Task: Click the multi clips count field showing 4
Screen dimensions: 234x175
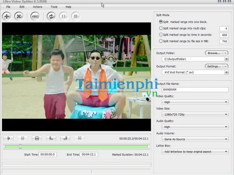Action: coord(224,29)
